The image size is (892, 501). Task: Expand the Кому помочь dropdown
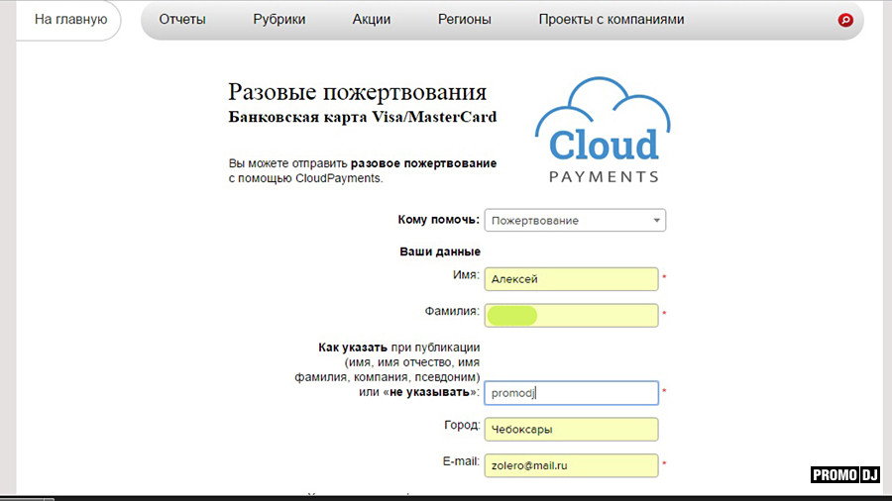pos(574,220)
